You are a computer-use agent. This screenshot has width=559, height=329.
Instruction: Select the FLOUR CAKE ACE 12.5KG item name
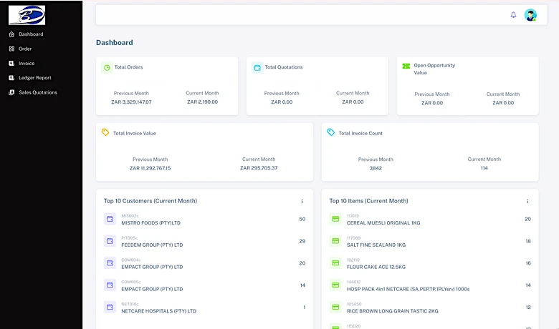click(x=376, y=267)
